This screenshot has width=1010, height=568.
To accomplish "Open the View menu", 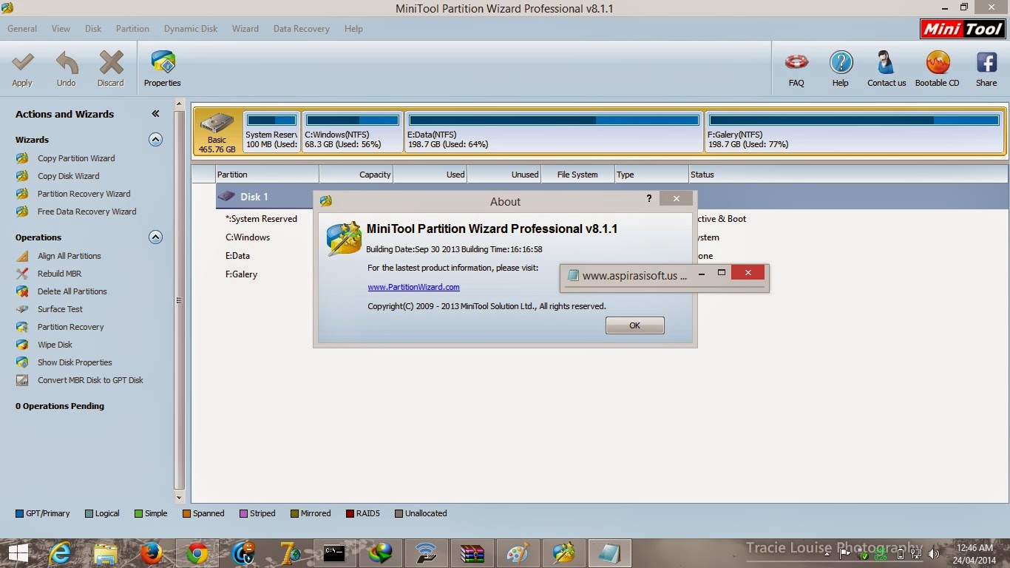I will click(61, 29).
